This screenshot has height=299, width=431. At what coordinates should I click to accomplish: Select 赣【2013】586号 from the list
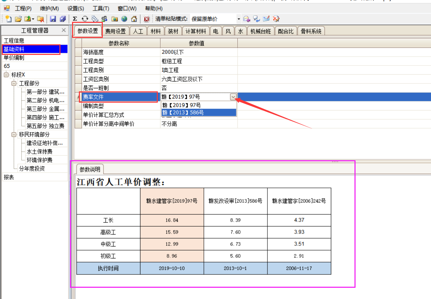pyautogui.click(x=199, y=113)
